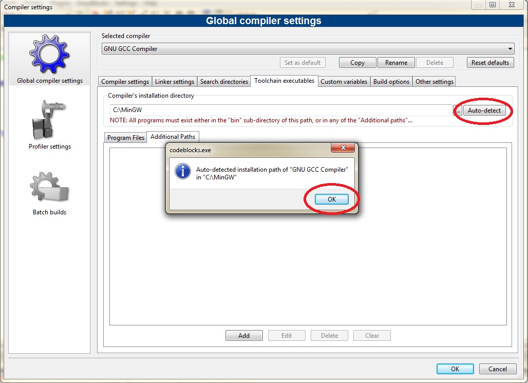Click the Profiler settings label

point(50,147)
